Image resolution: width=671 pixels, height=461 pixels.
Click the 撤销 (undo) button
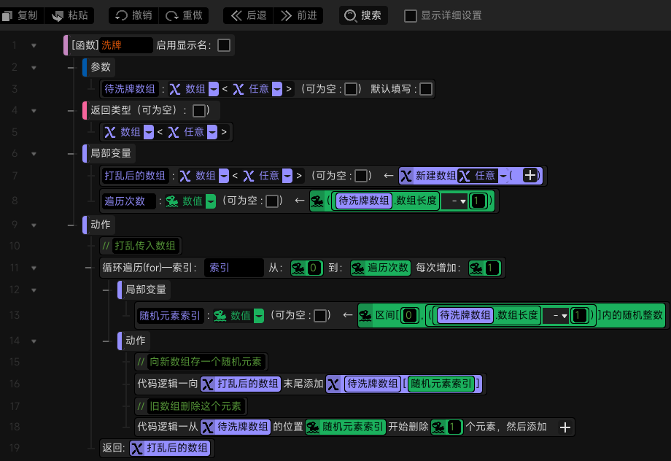point(133,15)
